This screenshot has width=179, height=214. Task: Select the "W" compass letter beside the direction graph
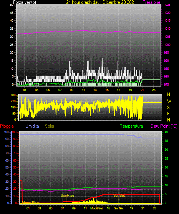169,101
